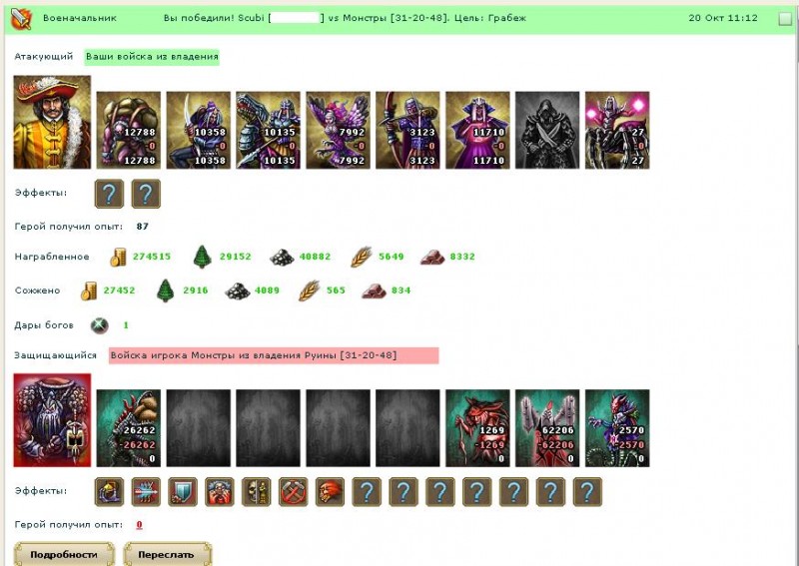799x566 pixels.
Task: Tick the checkbox beside the report date
Action: click(x=785, y=19)
